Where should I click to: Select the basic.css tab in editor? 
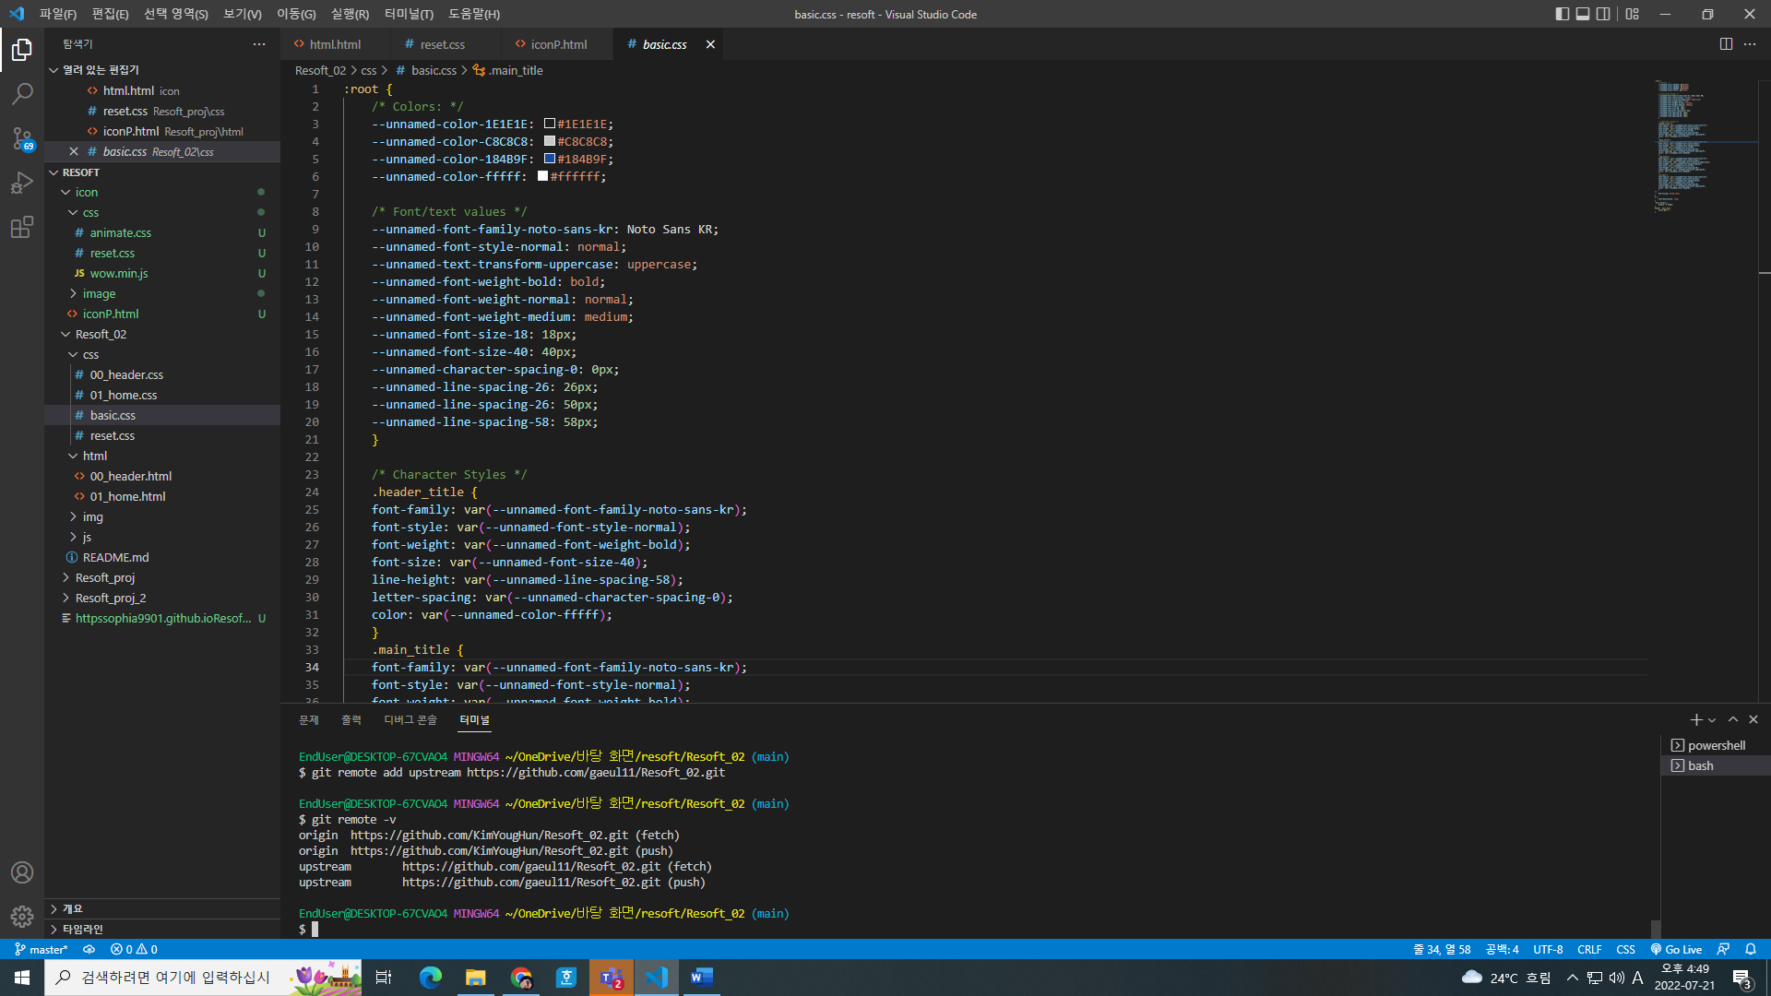[x=663, y=43]
